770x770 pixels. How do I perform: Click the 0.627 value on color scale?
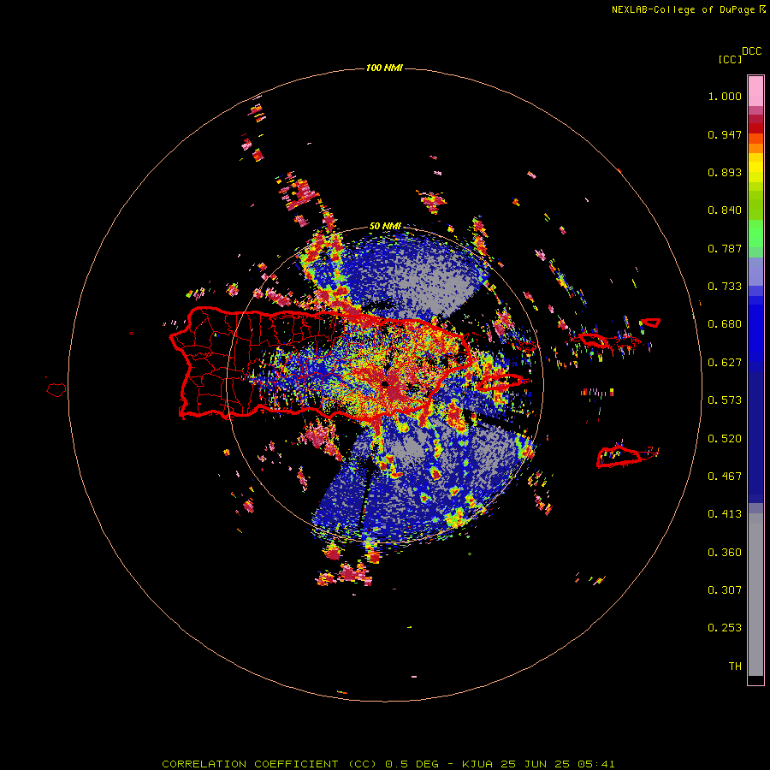point(725,363)
